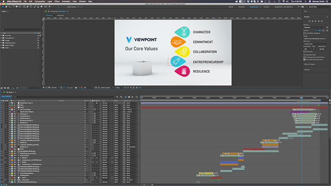Switch to Standard workspace
The width and height of the screenshot is (331, 186).
point(242,7)
